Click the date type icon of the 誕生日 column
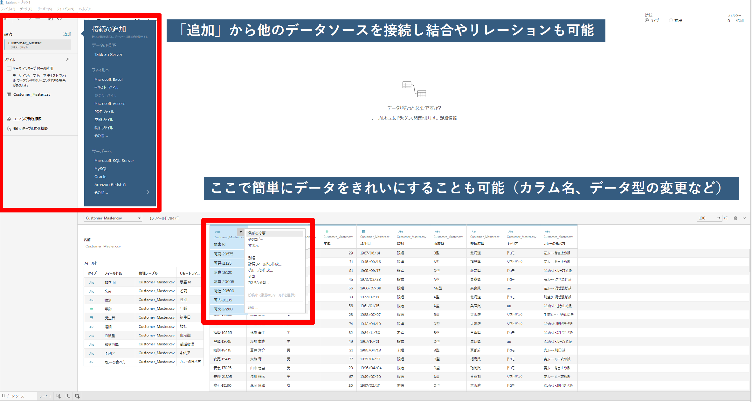752x402 pixels. (x=363, y=232)
